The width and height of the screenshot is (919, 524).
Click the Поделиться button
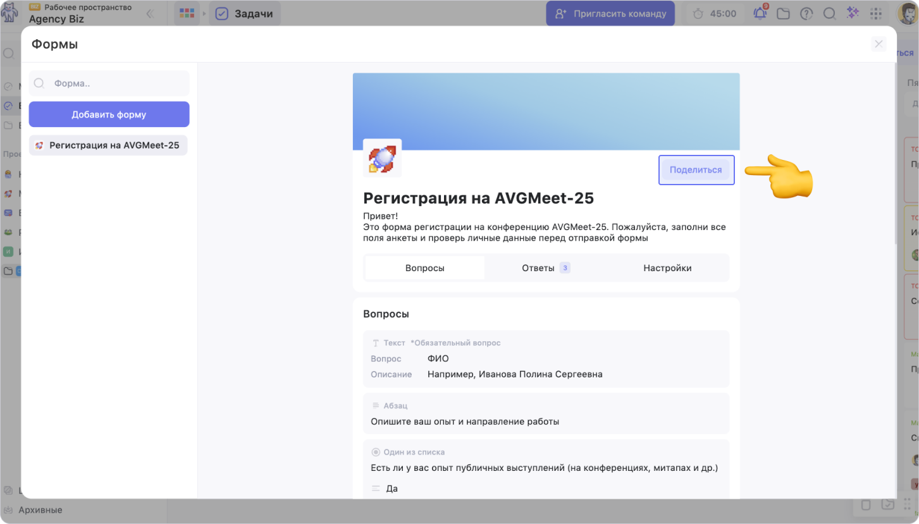[x=696, y=170]
